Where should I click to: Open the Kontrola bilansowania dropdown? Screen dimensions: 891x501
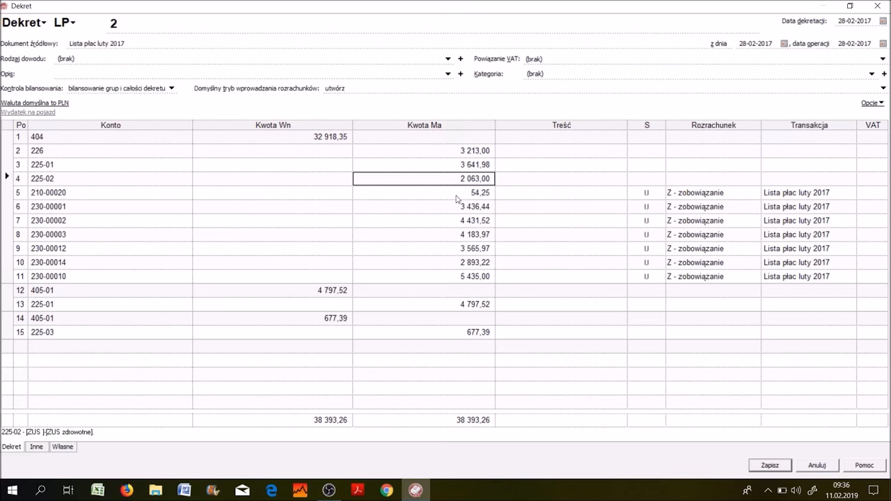click(171, 88)
